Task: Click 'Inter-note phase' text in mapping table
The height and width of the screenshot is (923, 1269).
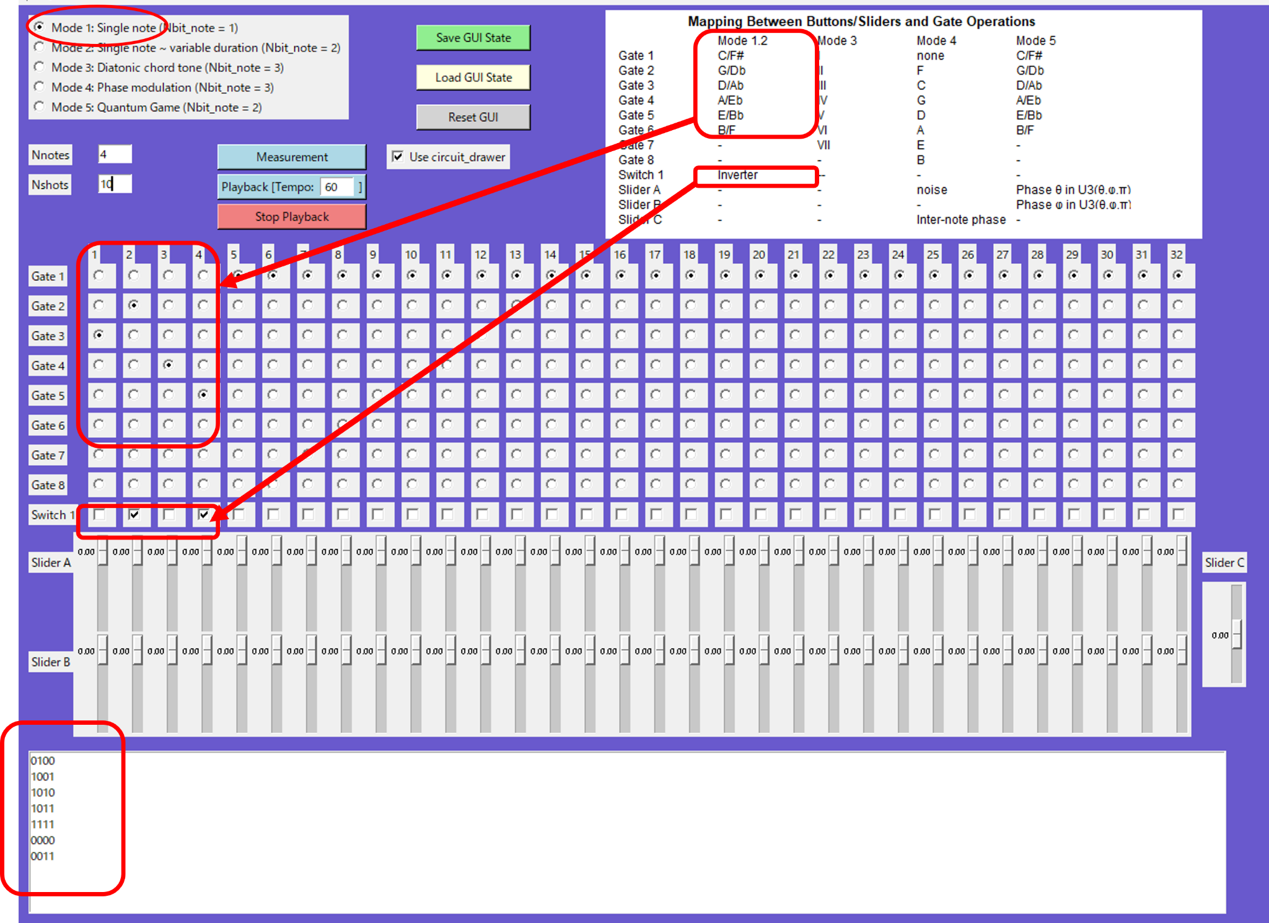Action: [x=961, y=219]
